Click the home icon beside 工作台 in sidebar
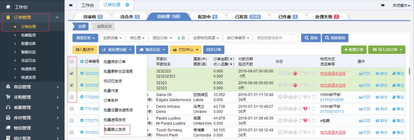This screenshot has width=414, height=140. 8,7
